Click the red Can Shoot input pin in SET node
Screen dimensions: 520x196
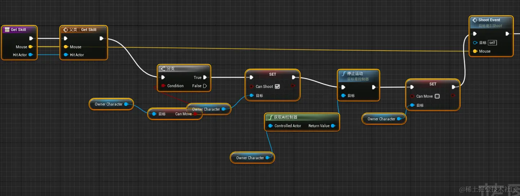click(252, 86)
